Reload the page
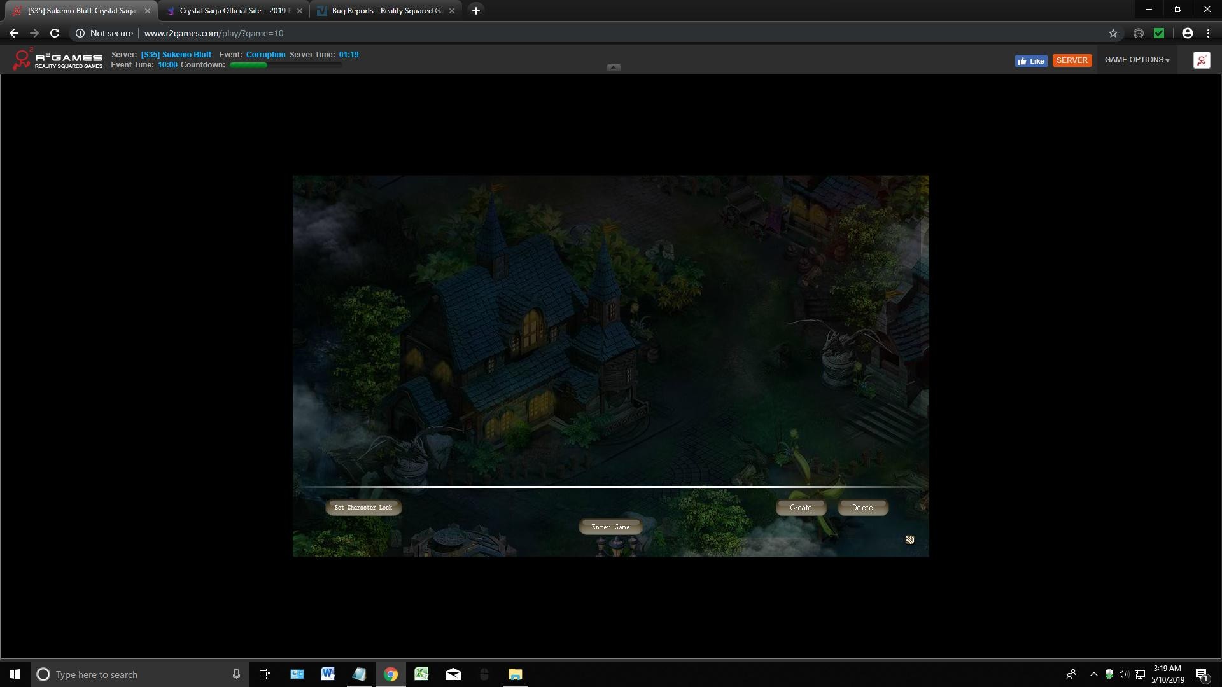Screen dimensions: 1222x687 pyautogui.click(x=55, y=33)
